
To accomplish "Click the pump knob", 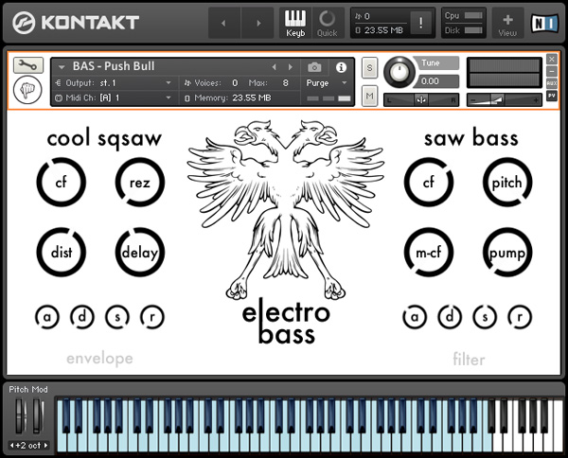I will click(x=507, y=253).
